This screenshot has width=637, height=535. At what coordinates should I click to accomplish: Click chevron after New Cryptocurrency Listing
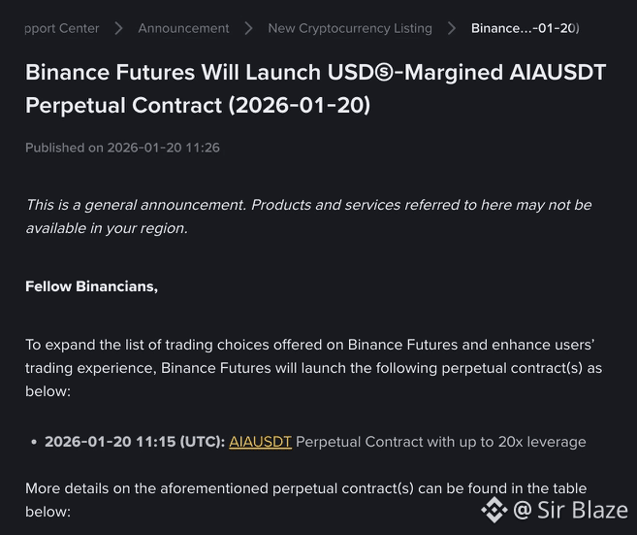pyautogui.click(x=452, y=28)
